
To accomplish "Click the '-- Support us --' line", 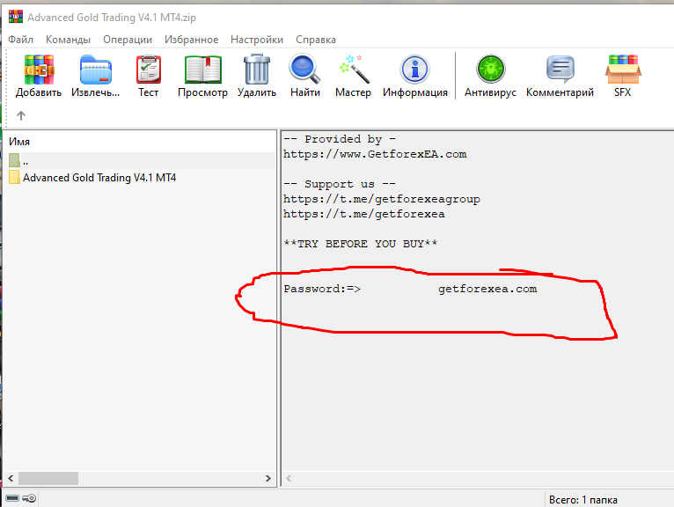I will (x=340, y=184).
